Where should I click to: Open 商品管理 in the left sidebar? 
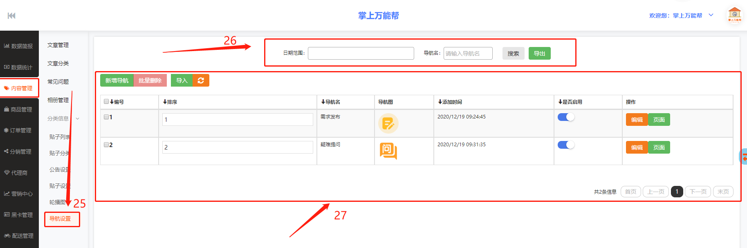click(x=19, y=109)
